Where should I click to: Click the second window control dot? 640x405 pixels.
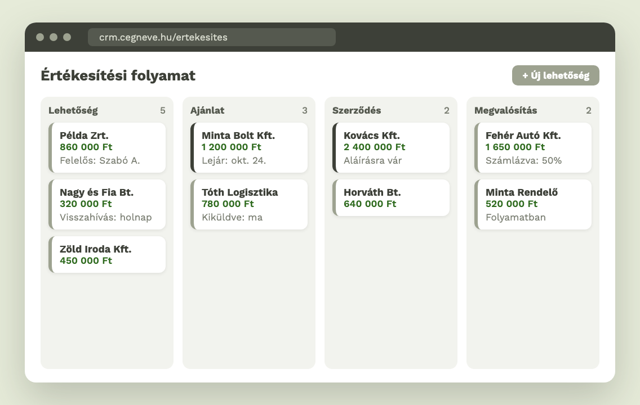tap(54, 37)
